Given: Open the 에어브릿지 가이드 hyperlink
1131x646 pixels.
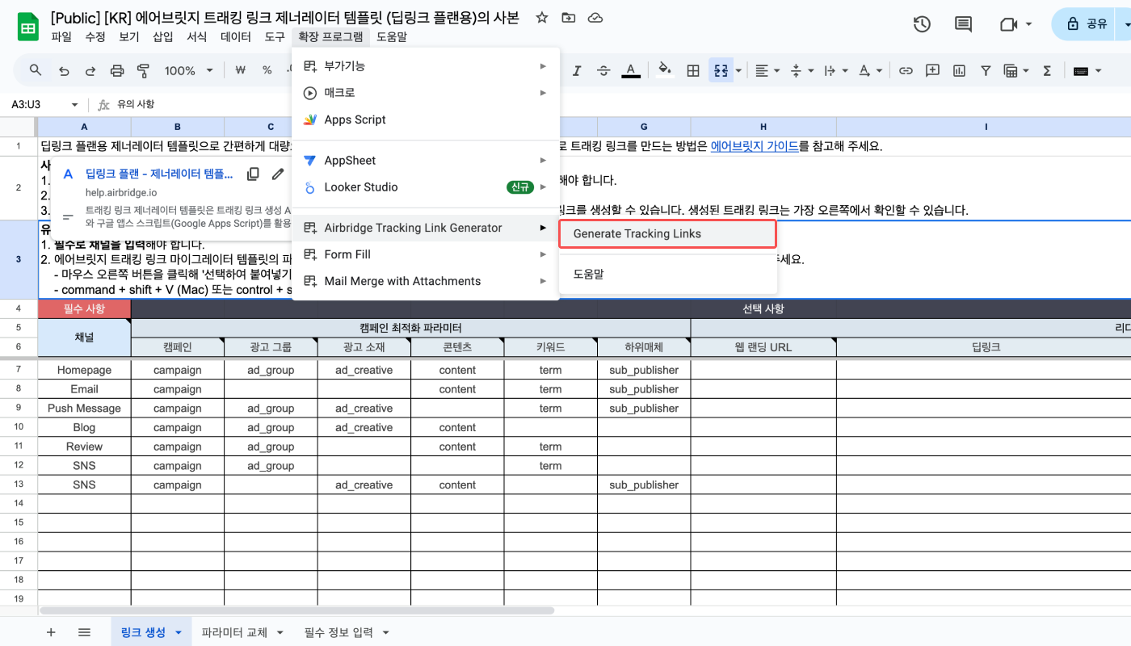Looking at the screenshot, I should tap(755, 146).
